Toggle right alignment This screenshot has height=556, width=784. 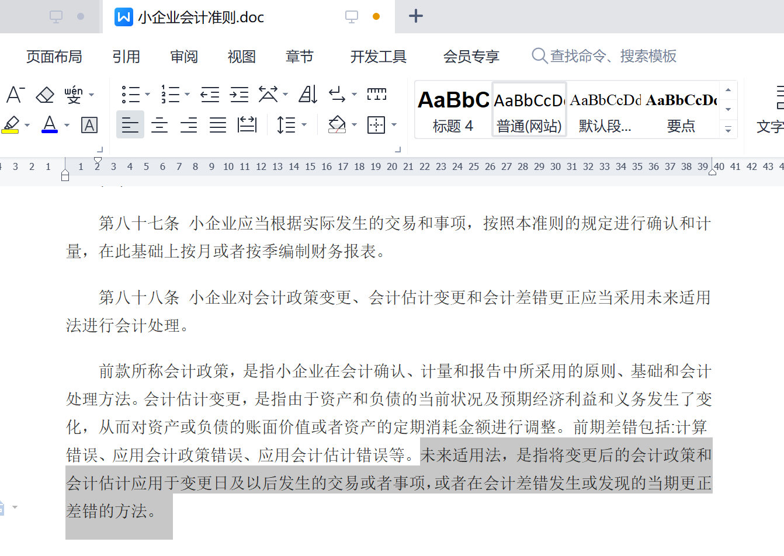(189, 125)
